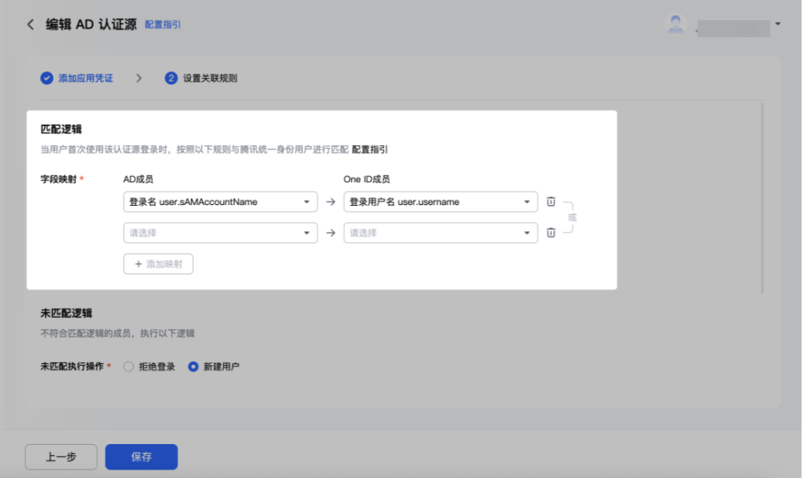
Task: Open the 登录名 user.sAMAccountName dropdown
Action: pos(220,202)
